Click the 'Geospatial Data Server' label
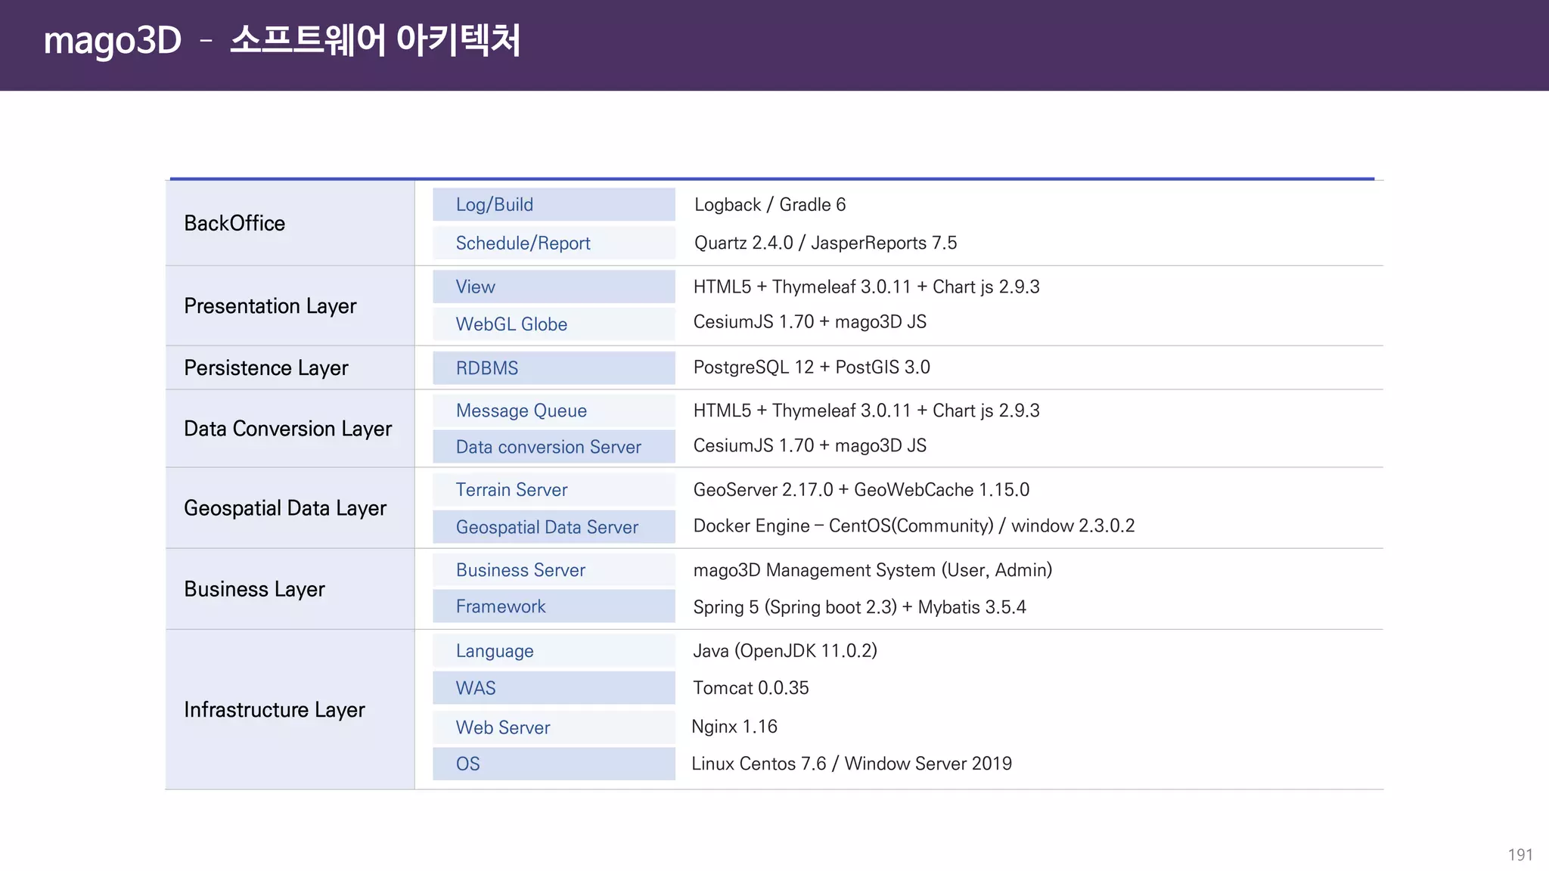The height and width of the screenshot is (871, 1549). pyautogui.click(x=554, y=527)
